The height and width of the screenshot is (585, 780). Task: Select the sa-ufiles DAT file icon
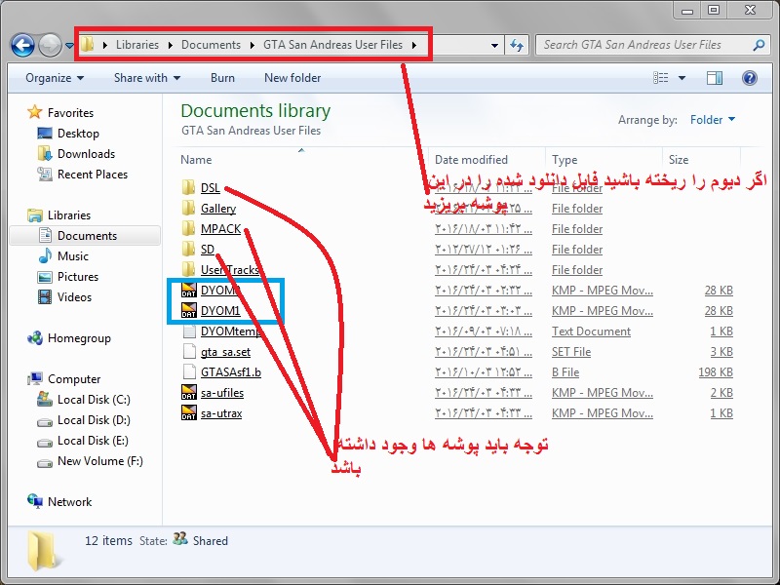[189, 393]
